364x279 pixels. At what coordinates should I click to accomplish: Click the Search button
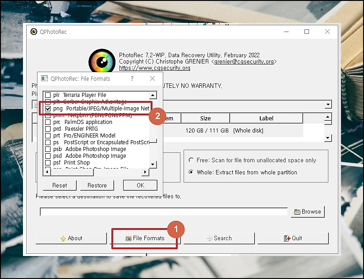click(219, 238)
